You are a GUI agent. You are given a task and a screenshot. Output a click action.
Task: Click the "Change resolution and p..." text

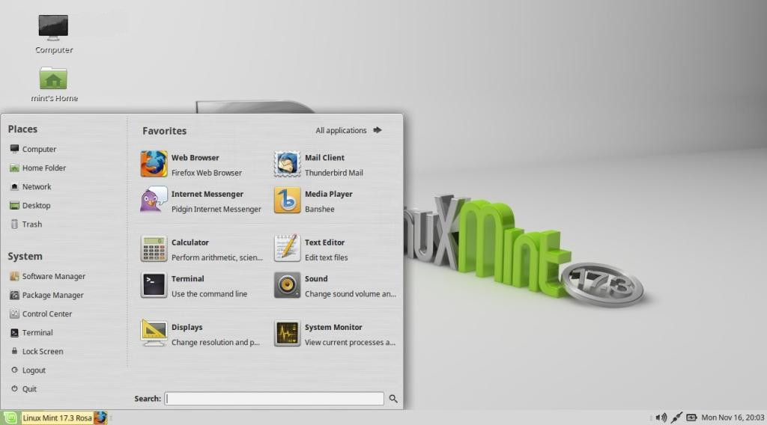(215, 343)
